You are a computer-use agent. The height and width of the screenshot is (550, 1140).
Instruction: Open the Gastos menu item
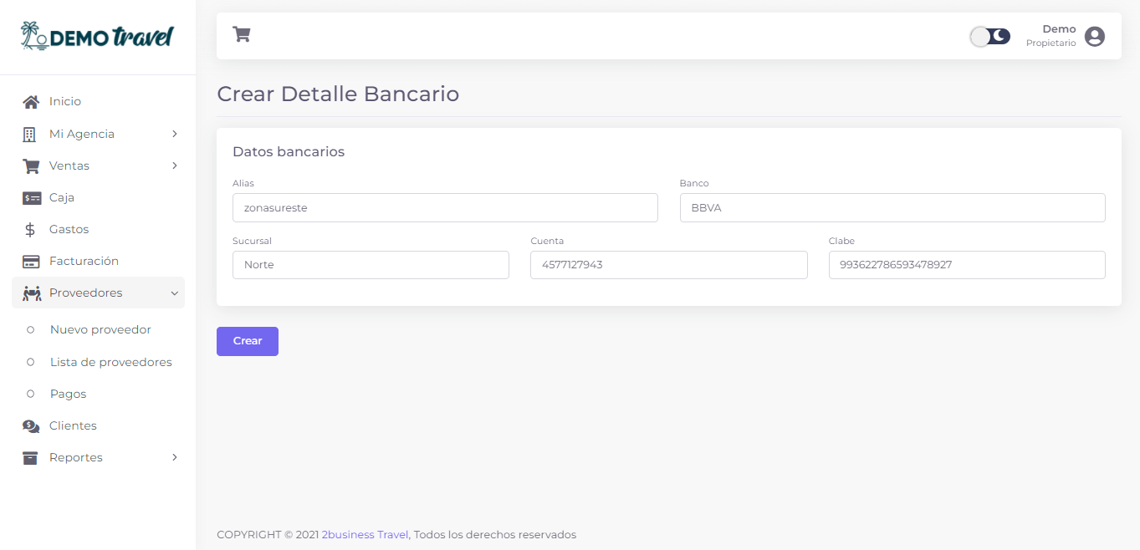pyautogui.click(x=98, y=229)
